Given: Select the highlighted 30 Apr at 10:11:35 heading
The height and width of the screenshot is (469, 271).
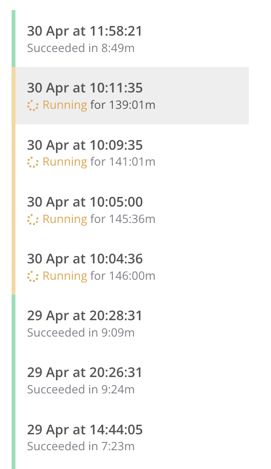Looking at the screenshot, I should tap(85, 88).
